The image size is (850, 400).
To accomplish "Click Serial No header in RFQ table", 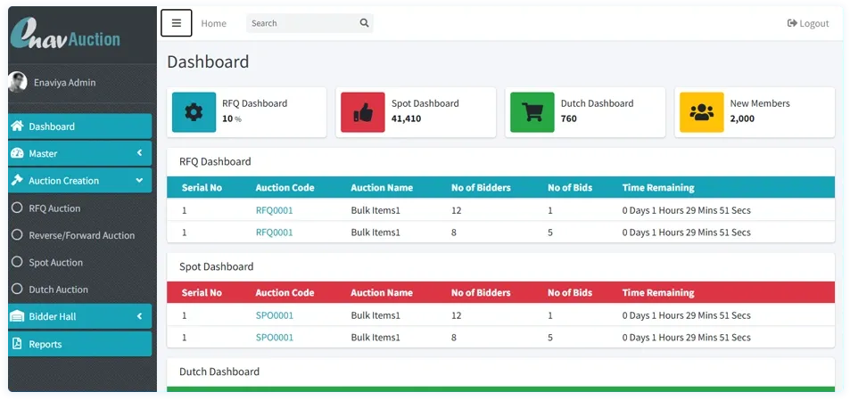I will [202, 188].
